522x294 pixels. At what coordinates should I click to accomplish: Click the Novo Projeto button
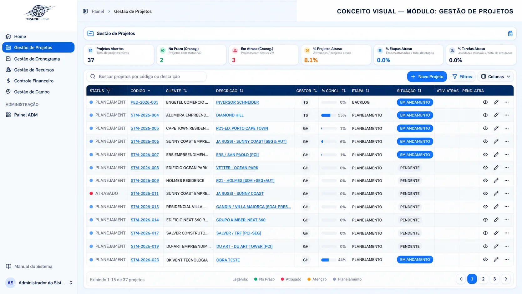pyautogui.click(x=427, y=76)
